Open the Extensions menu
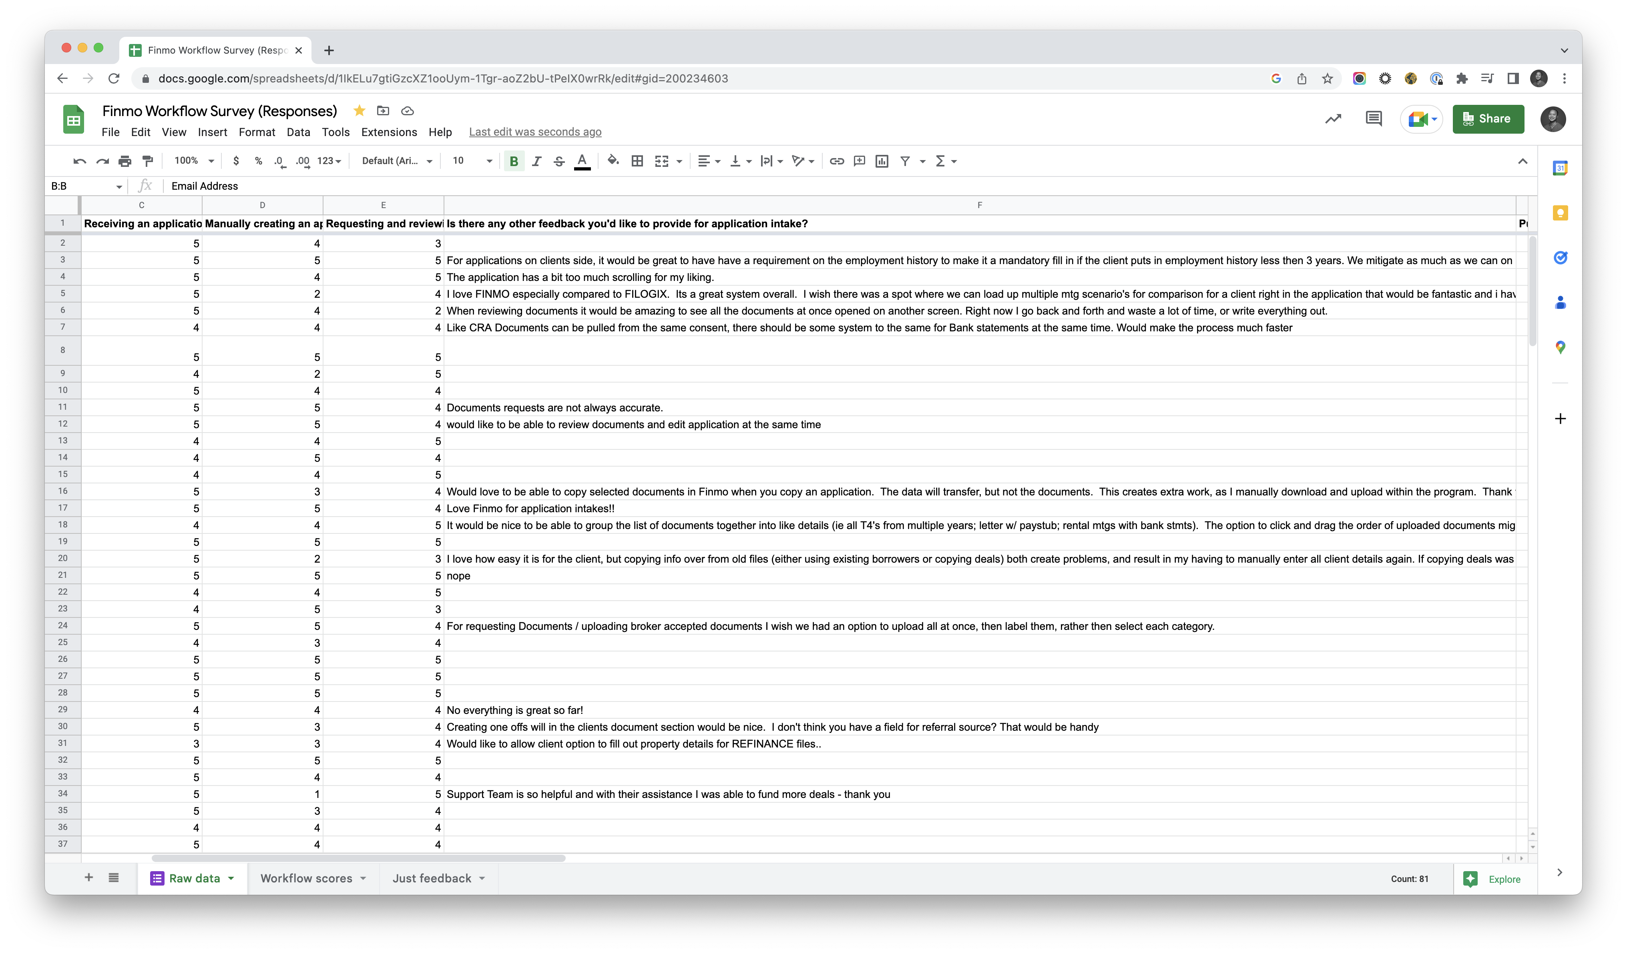Viewport: 1627px width, 954px height. (389, 132)
